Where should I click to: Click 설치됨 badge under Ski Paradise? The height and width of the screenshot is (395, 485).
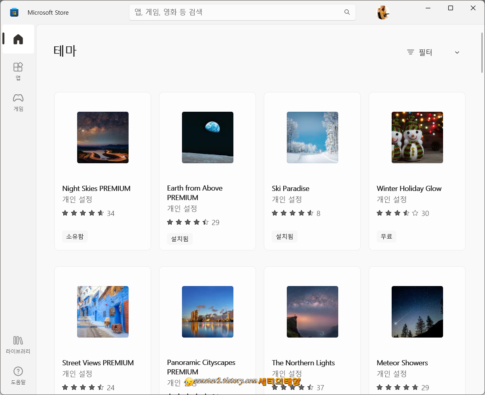click(x=284, y=236)
